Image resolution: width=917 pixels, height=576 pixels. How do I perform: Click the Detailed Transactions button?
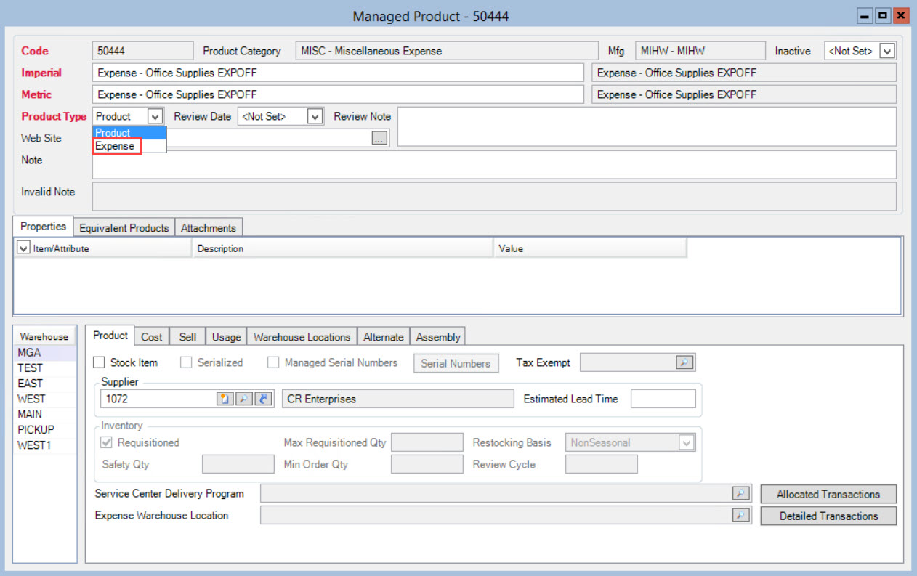pyautogui.click(x=828, y=516)
